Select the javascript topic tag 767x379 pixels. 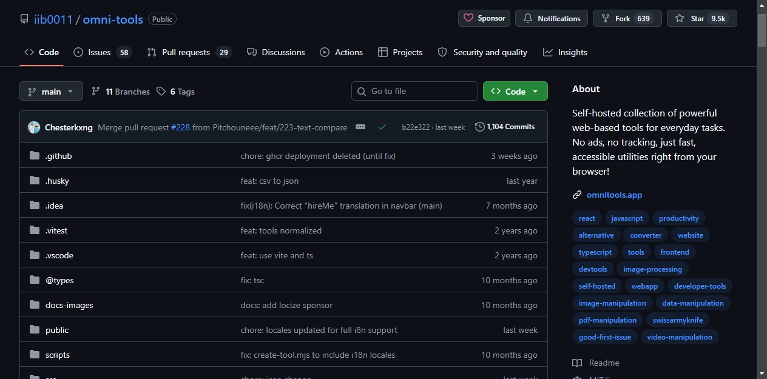point(627,218)
